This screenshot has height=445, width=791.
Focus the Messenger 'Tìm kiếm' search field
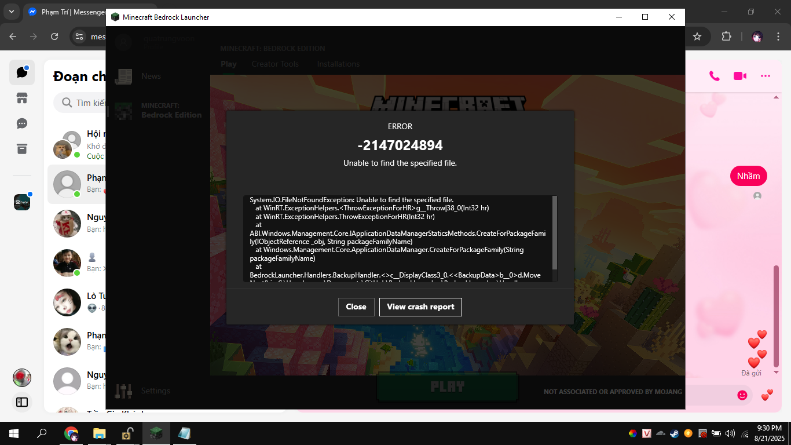coord(80,103)
